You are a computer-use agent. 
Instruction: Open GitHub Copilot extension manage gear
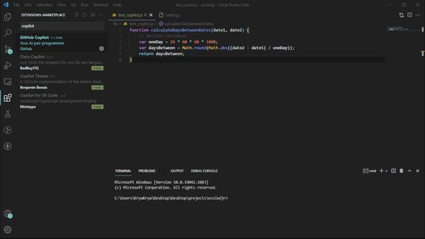coord(102,48)
